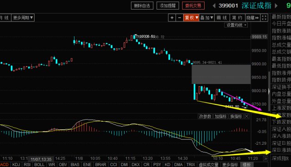Open 设置均线 moving average dropdown
The width and height of the screenshot is (291, 167).
pos(236,25)
